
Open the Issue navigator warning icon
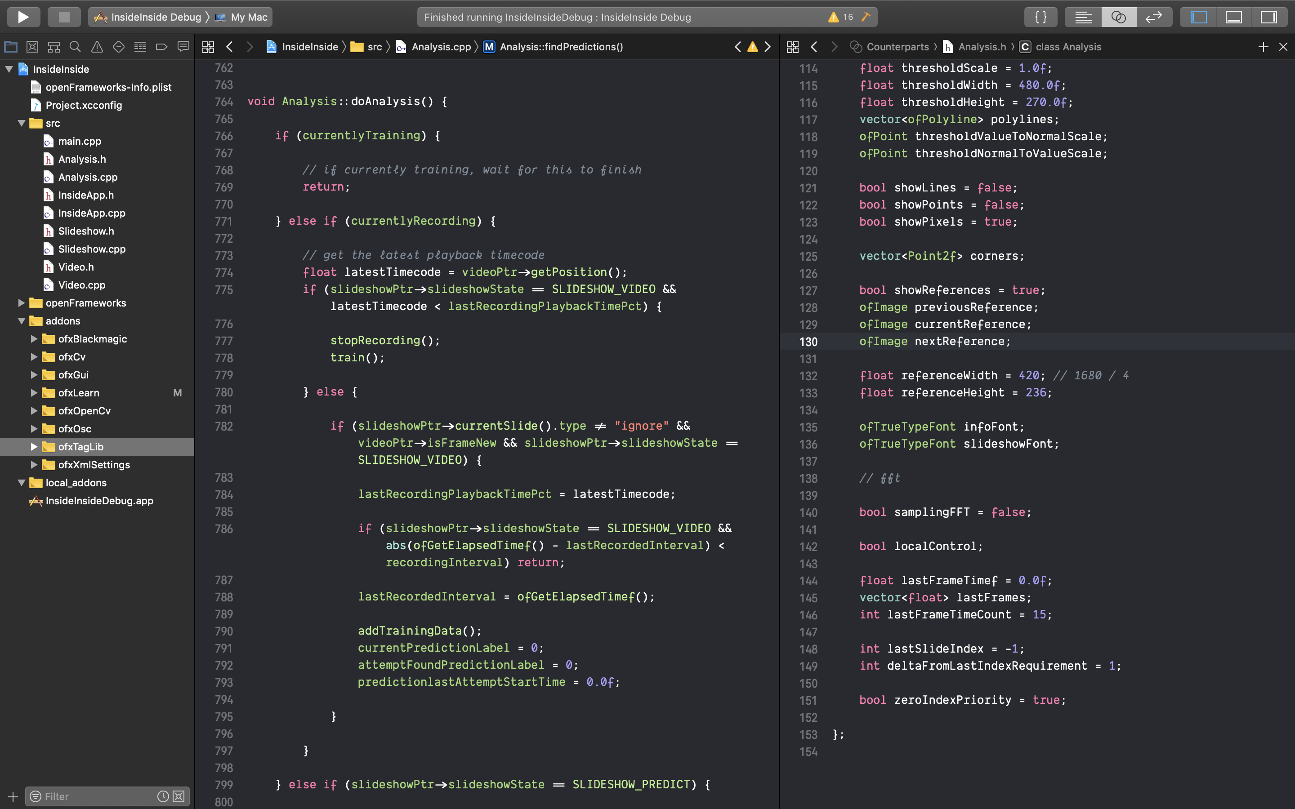(97, 47)
